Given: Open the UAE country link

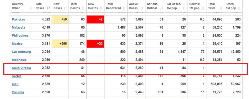Looking at the screenshot, I should coord(15,84).
